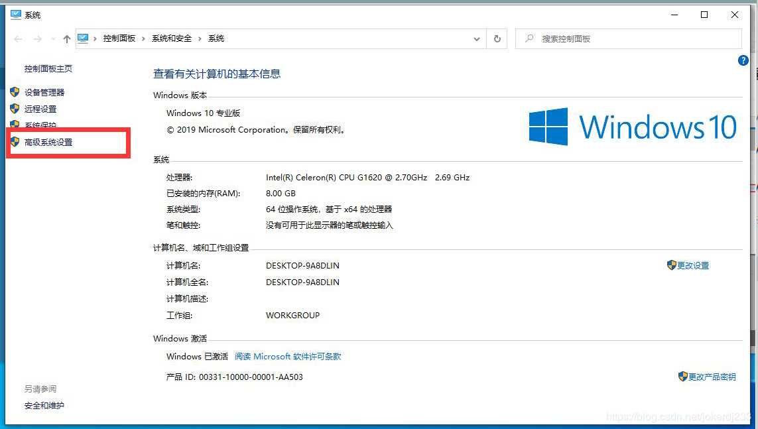
Task: Close the 系统 window
Action: point(734,15)
